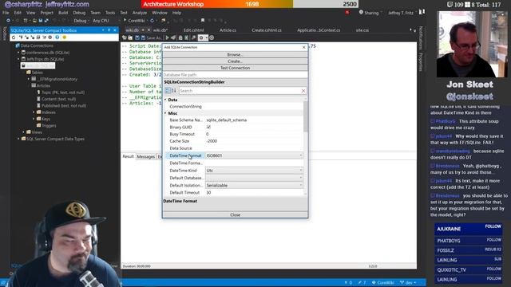Open the Debug configuration dropdown

pyautogui.click(x=81, y=21)
